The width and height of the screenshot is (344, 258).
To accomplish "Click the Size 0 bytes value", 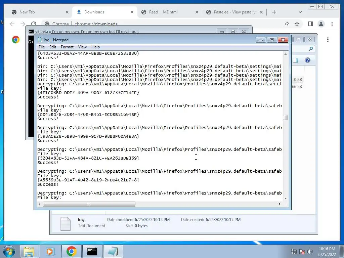I will click(141, 226).
